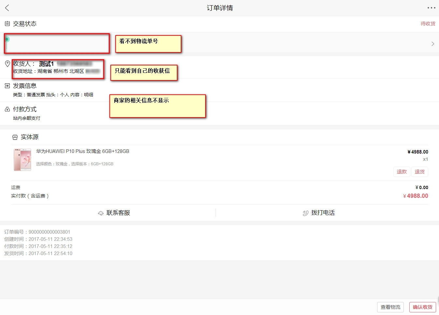Click the item price ¥4988.00
The image size is (439, 315).
[x=418, y=152]
